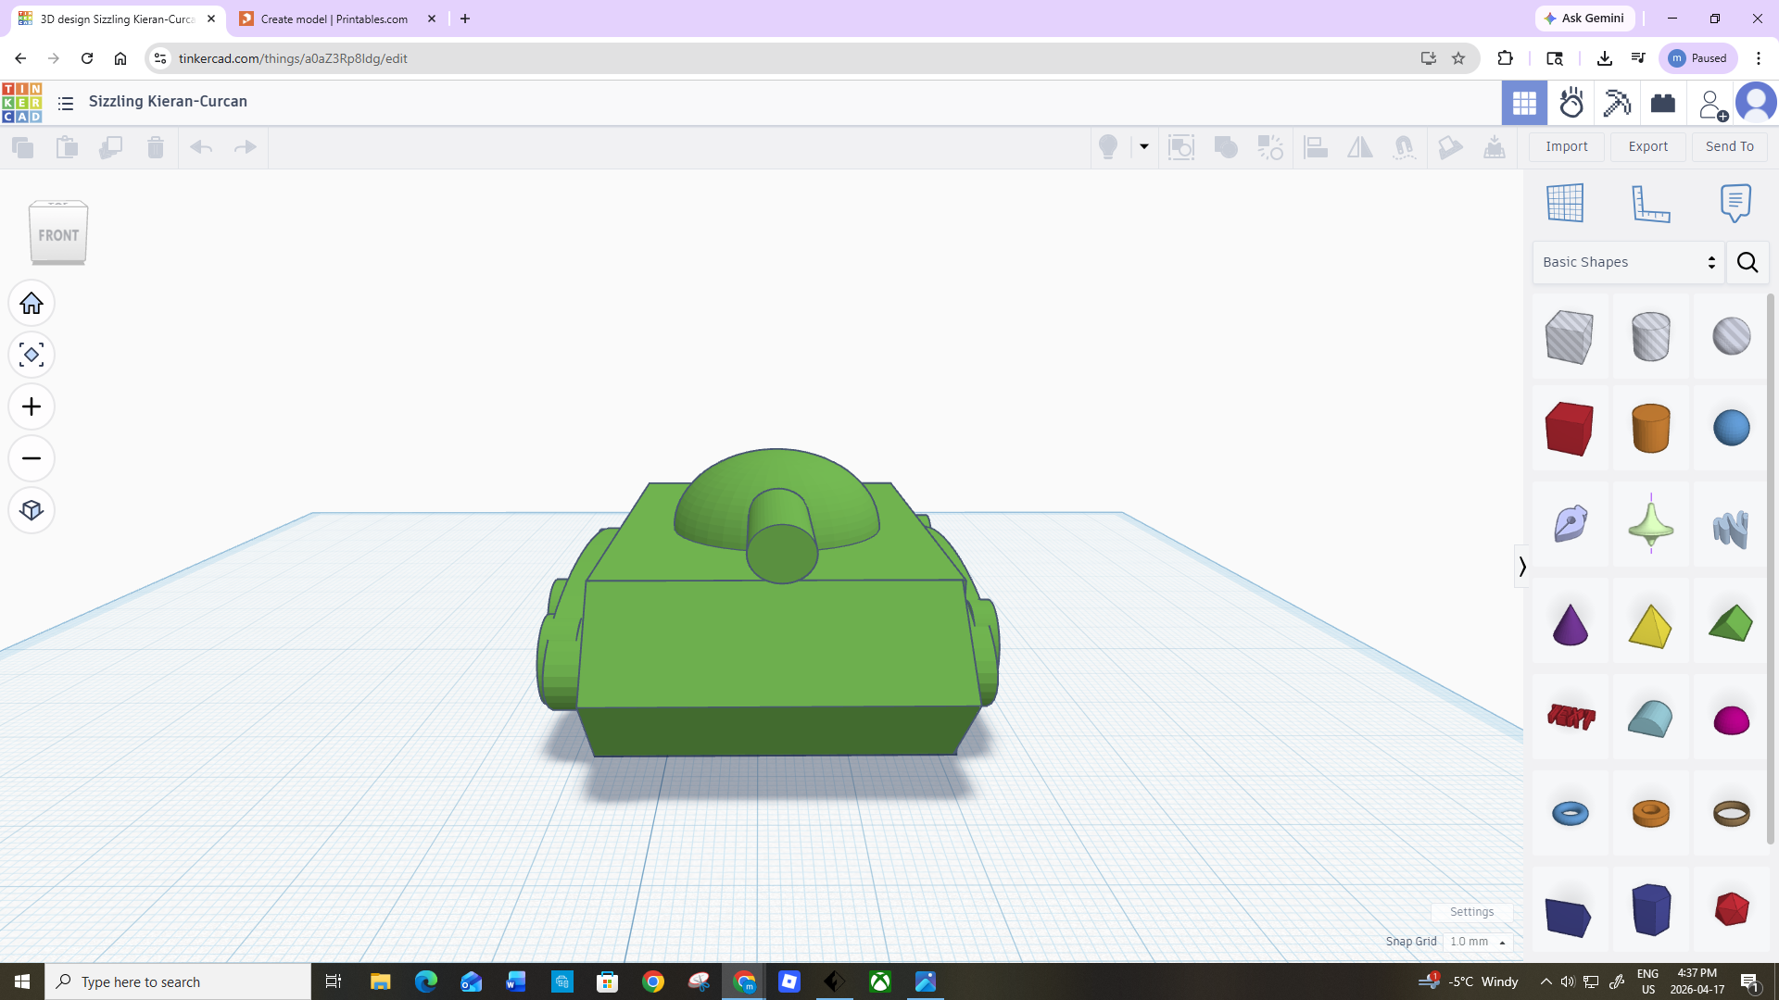Click the FRONT face of view cube
The height and width of the screenshot is (1000, 1779).
(x=58, y=235)
